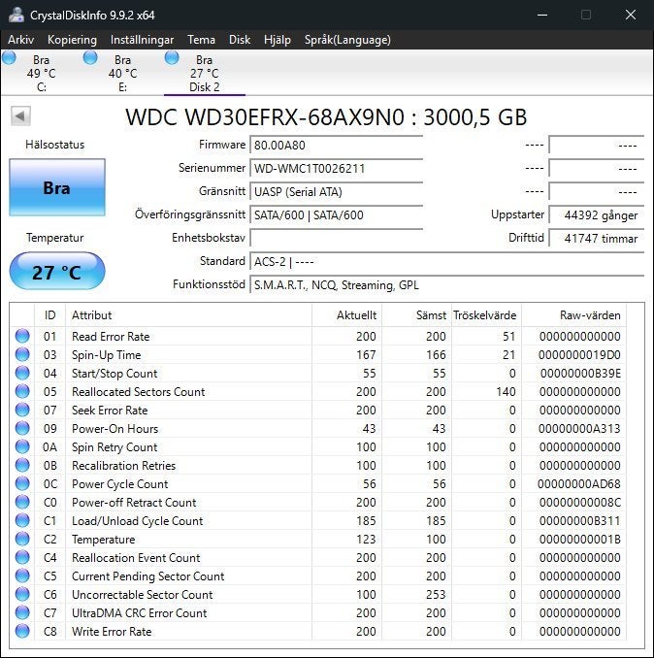Click the Tröskelvärde column header
This screenshot has width=654, height=658.
(486, 314)
